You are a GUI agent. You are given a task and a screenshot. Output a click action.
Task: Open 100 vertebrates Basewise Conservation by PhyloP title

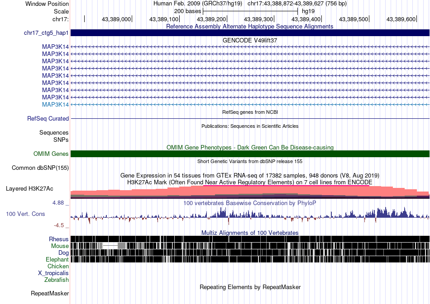tap(249, 203)
